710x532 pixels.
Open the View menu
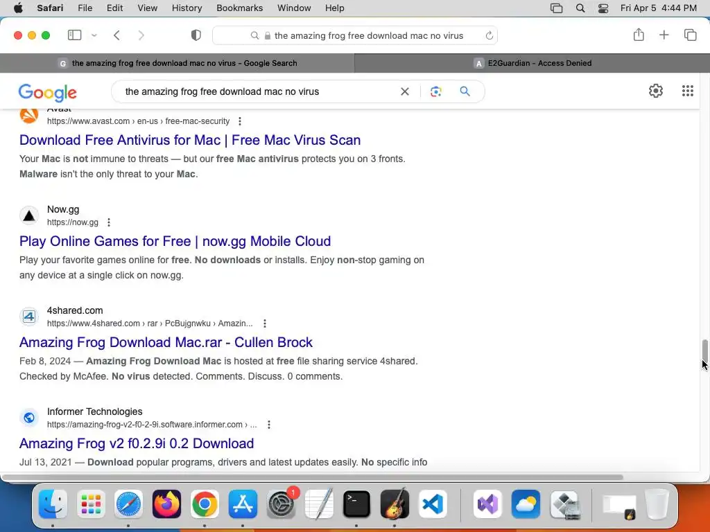[x=147, y=8]
